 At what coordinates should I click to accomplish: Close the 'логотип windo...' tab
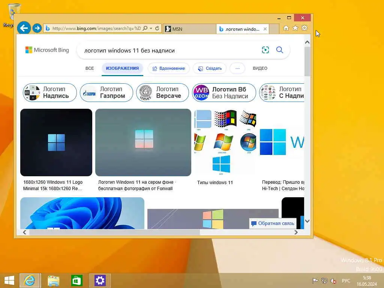coord(265,29)
